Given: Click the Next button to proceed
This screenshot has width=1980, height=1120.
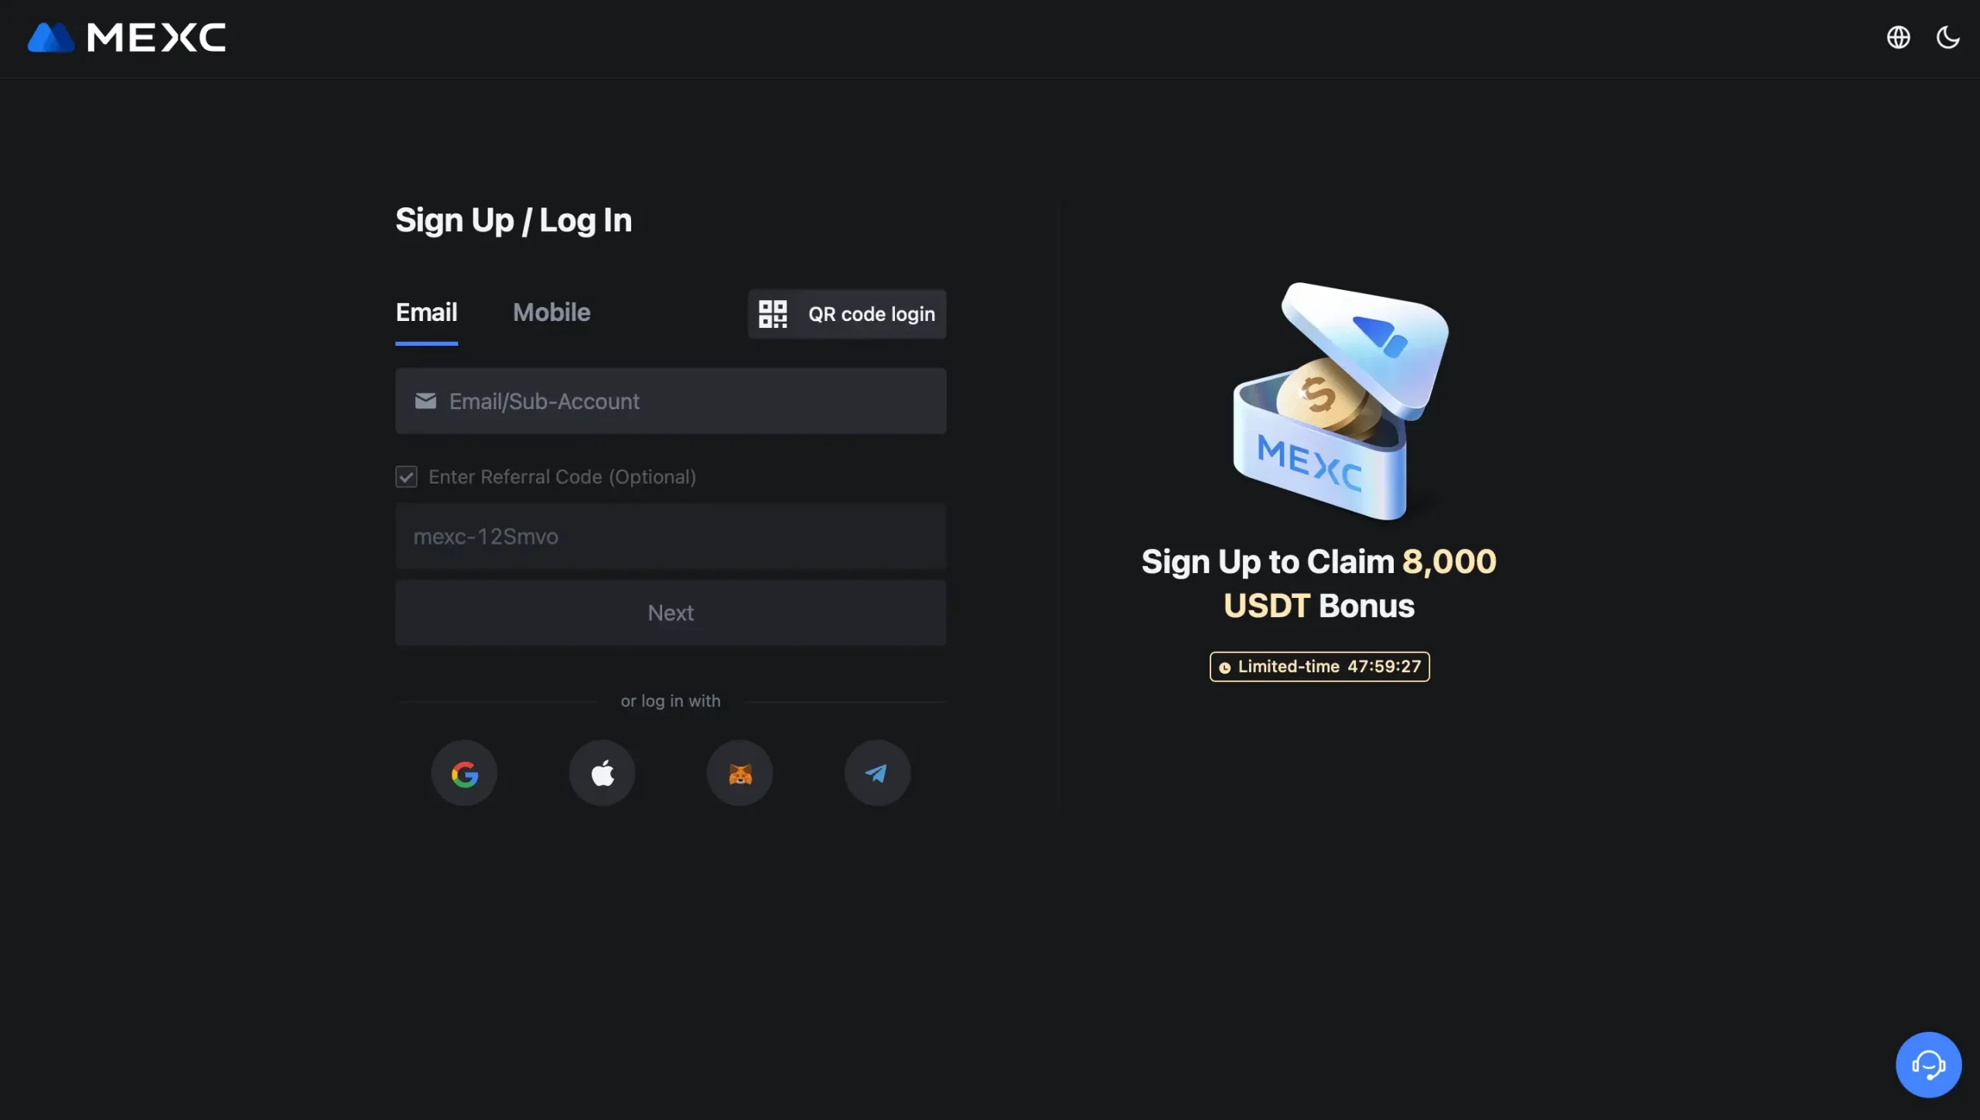Looking at the screenshot, I should click(671, 612).
